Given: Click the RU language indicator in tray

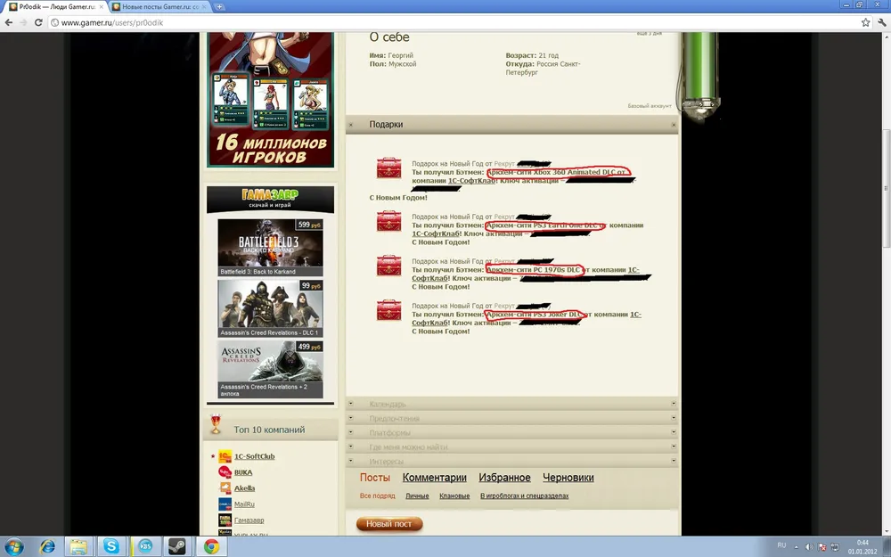Looking at the screenshot, I should pos(781,545).
